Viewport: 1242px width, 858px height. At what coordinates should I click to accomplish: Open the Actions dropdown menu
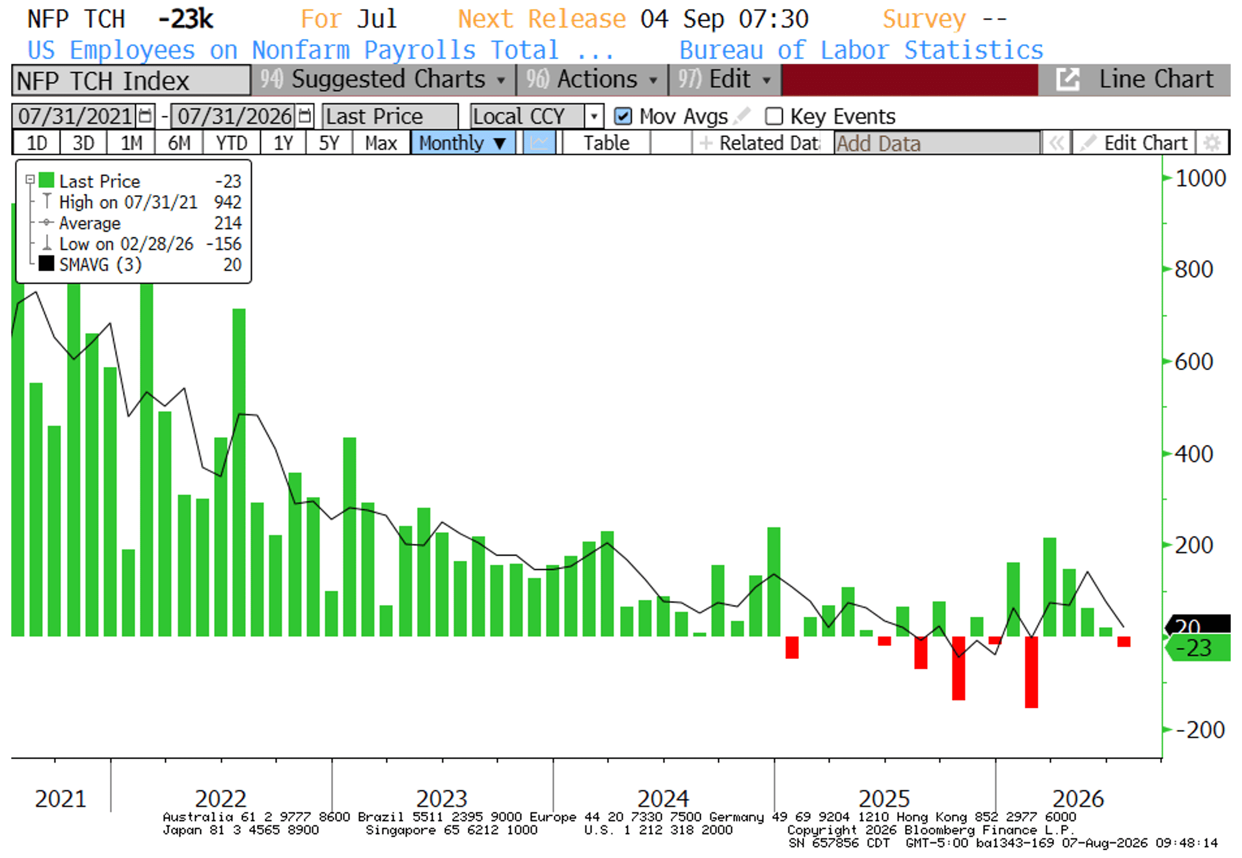(593, 80)
